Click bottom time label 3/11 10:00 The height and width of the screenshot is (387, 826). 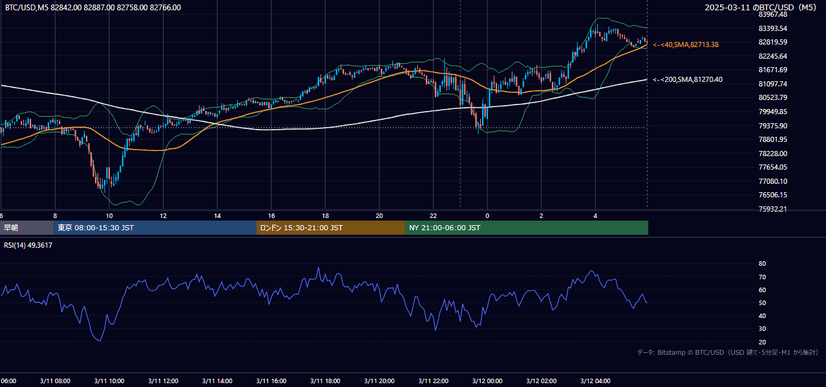(x=109, y=381)
